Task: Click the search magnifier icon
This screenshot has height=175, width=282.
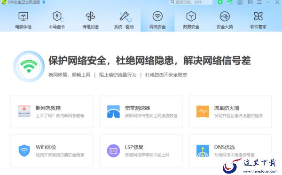Action: tap(172, 2)
